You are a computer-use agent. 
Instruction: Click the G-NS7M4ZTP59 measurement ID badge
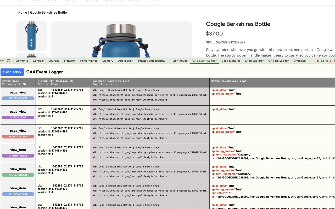pyautogui.click(x=18, y=137)
